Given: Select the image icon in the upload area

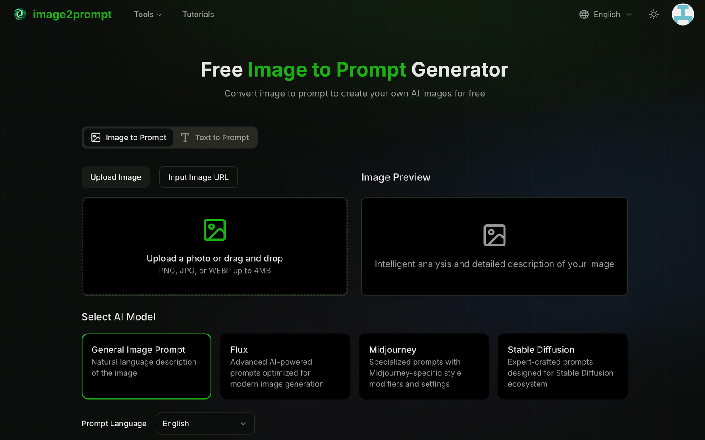Looking at the screenshot, I should click(x=215, y=229).
